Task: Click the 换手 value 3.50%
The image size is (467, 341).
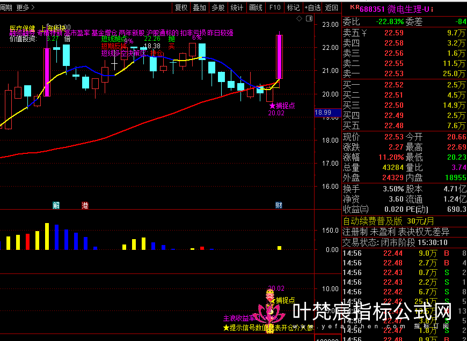Action: (x=393, y=189)
